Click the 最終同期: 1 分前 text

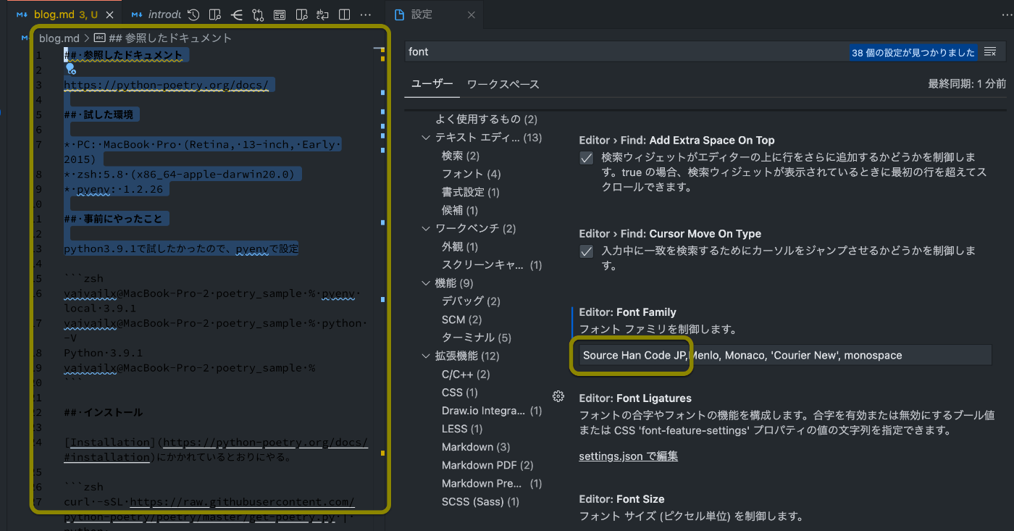point(967,84)
